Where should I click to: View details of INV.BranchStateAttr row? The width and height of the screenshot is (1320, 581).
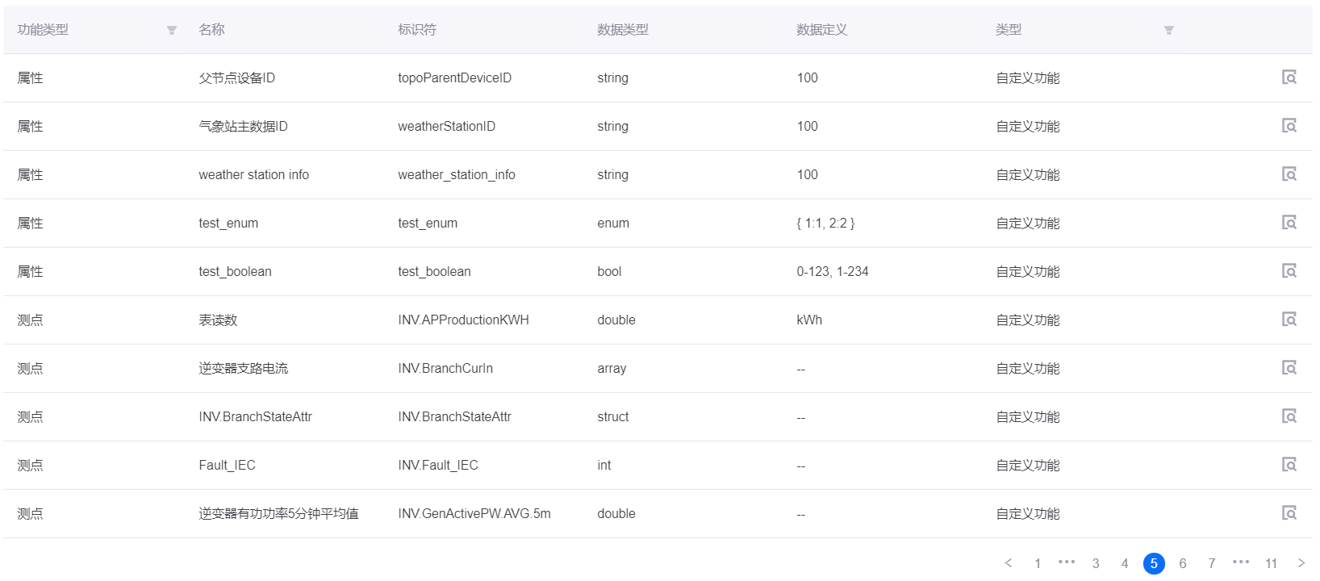point(1289,416)
